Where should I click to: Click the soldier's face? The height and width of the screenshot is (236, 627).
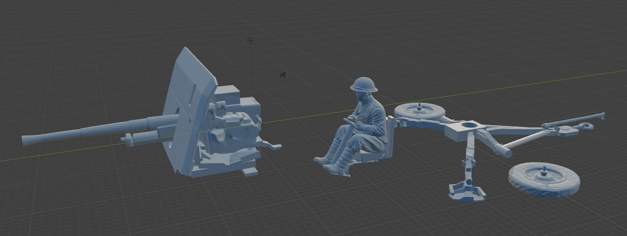360,96
